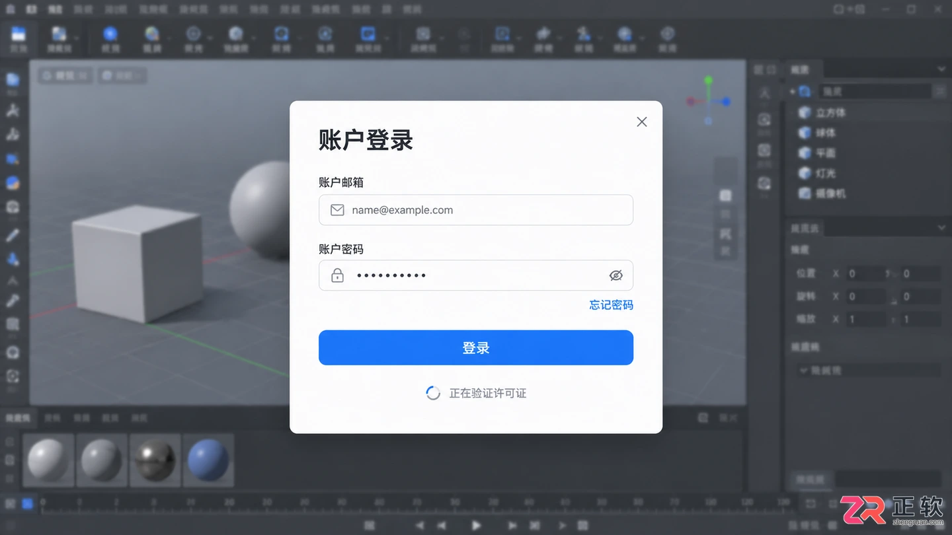Close the 账户登录 dialog
Viewport: 952px width, 535px height.
(642, 122)
